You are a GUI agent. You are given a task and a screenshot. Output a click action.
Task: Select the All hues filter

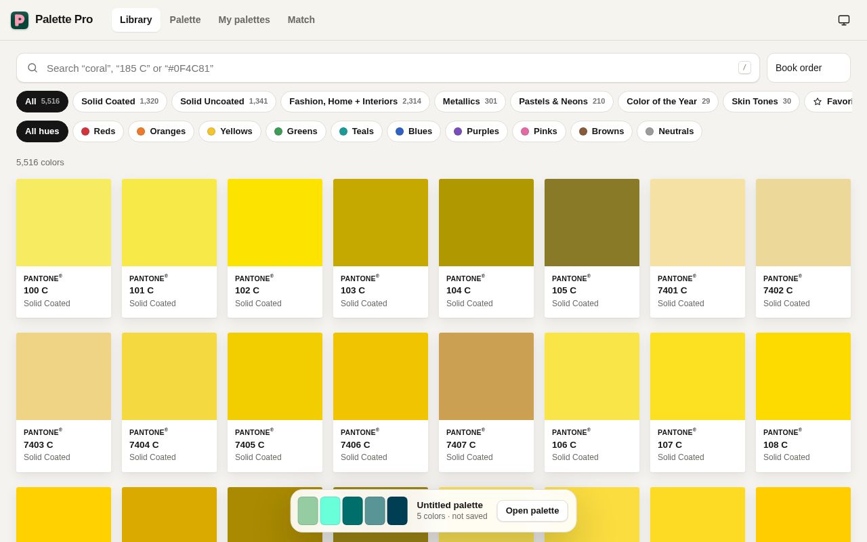click(42, 131)
